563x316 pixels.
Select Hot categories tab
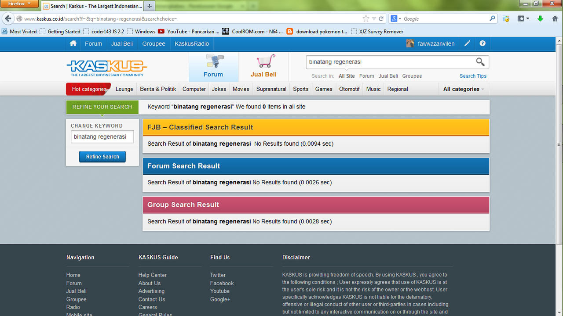coord(88,89)
